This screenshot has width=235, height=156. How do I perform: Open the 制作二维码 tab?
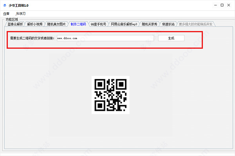click(x=78, y=24)
